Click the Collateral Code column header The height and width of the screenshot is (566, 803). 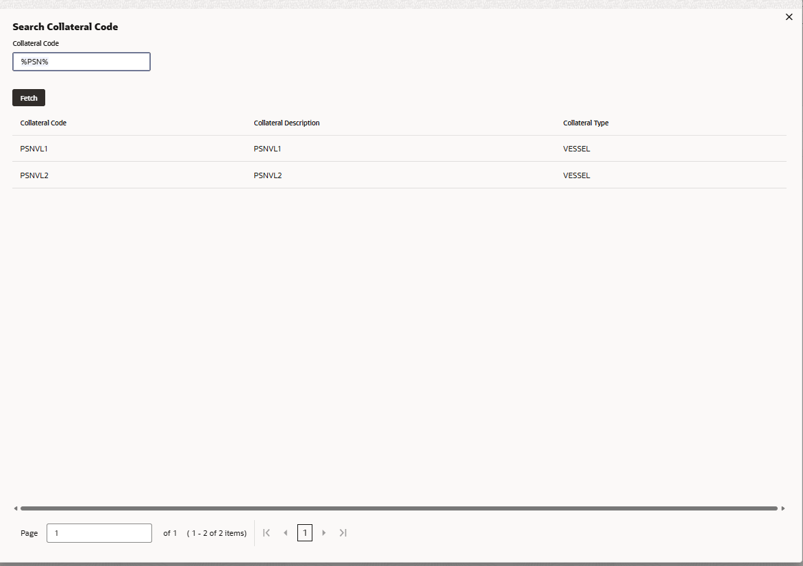pyautogui.click(x=44, y=123)
